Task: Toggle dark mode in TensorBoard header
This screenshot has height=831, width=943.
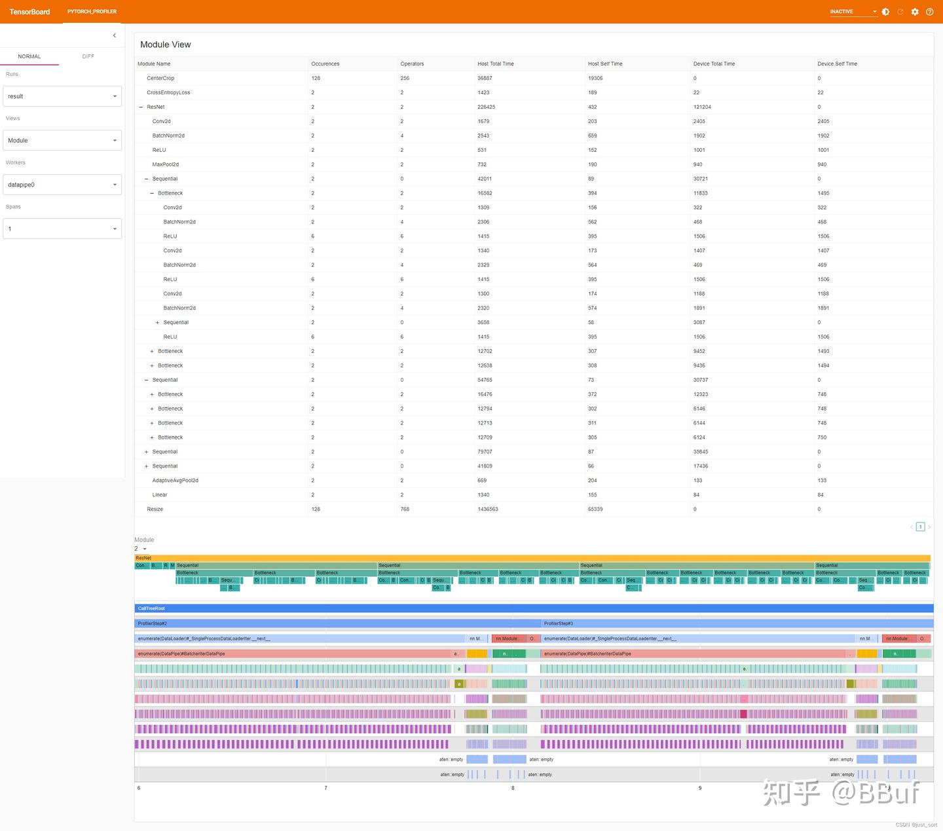Action: pos(885,11)
